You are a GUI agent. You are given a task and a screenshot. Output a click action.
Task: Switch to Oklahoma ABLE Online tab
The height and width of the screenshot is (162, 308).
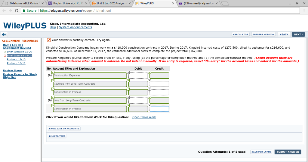coord(24,3)
